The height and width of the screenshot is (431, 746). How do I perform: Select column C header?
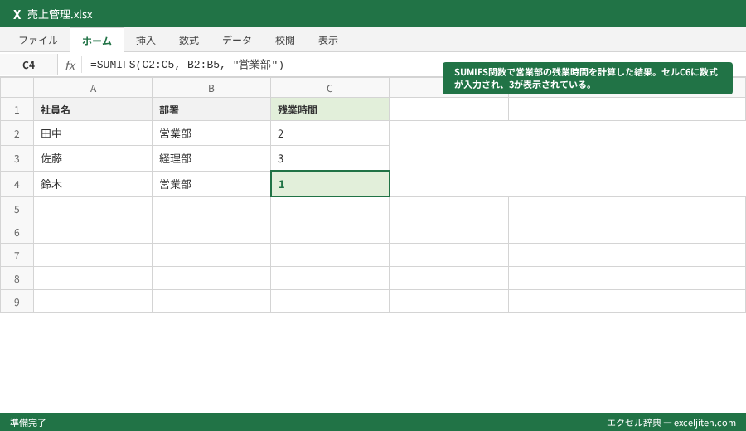coord(330,88)
